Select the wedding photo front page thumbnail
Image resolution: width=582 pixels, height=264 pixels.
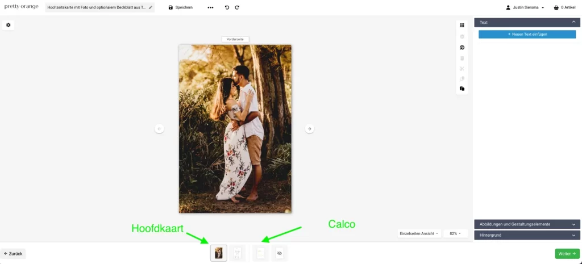pyautogui.click(x=219, y=253)
